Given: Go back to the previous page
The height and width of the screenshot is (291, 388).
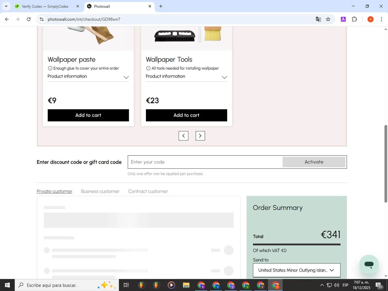Looking at the screenshot, I should click(7, 19).
